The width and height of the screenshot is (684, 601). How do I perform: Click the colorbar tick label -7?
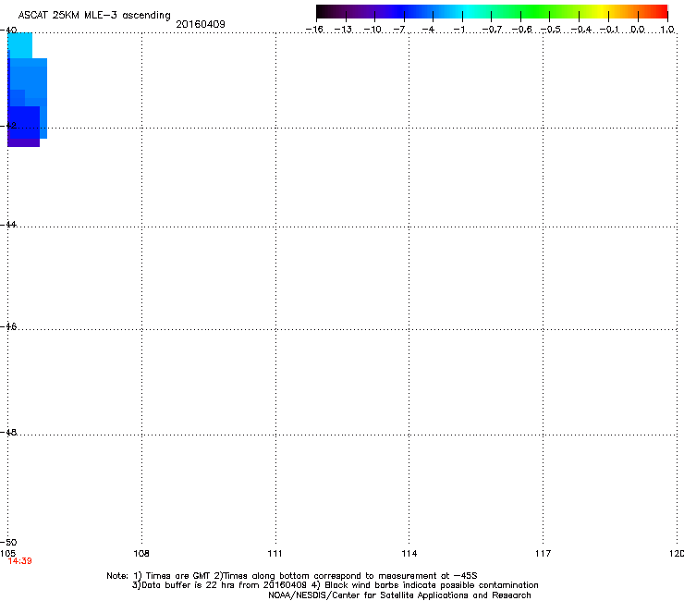click(x=399, y=30)
